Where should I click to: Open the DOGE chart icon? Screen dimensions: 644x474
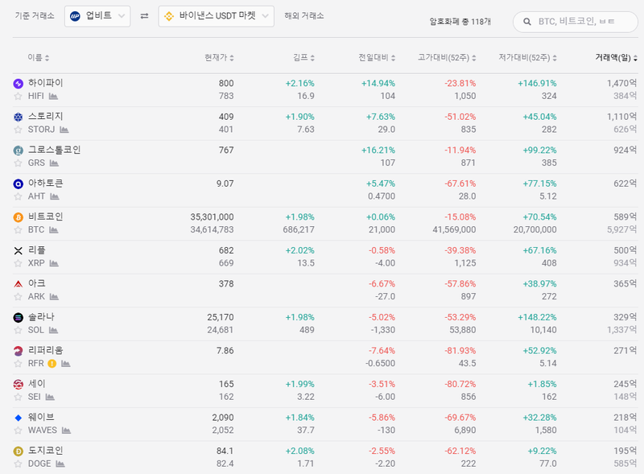pos(60,464)
